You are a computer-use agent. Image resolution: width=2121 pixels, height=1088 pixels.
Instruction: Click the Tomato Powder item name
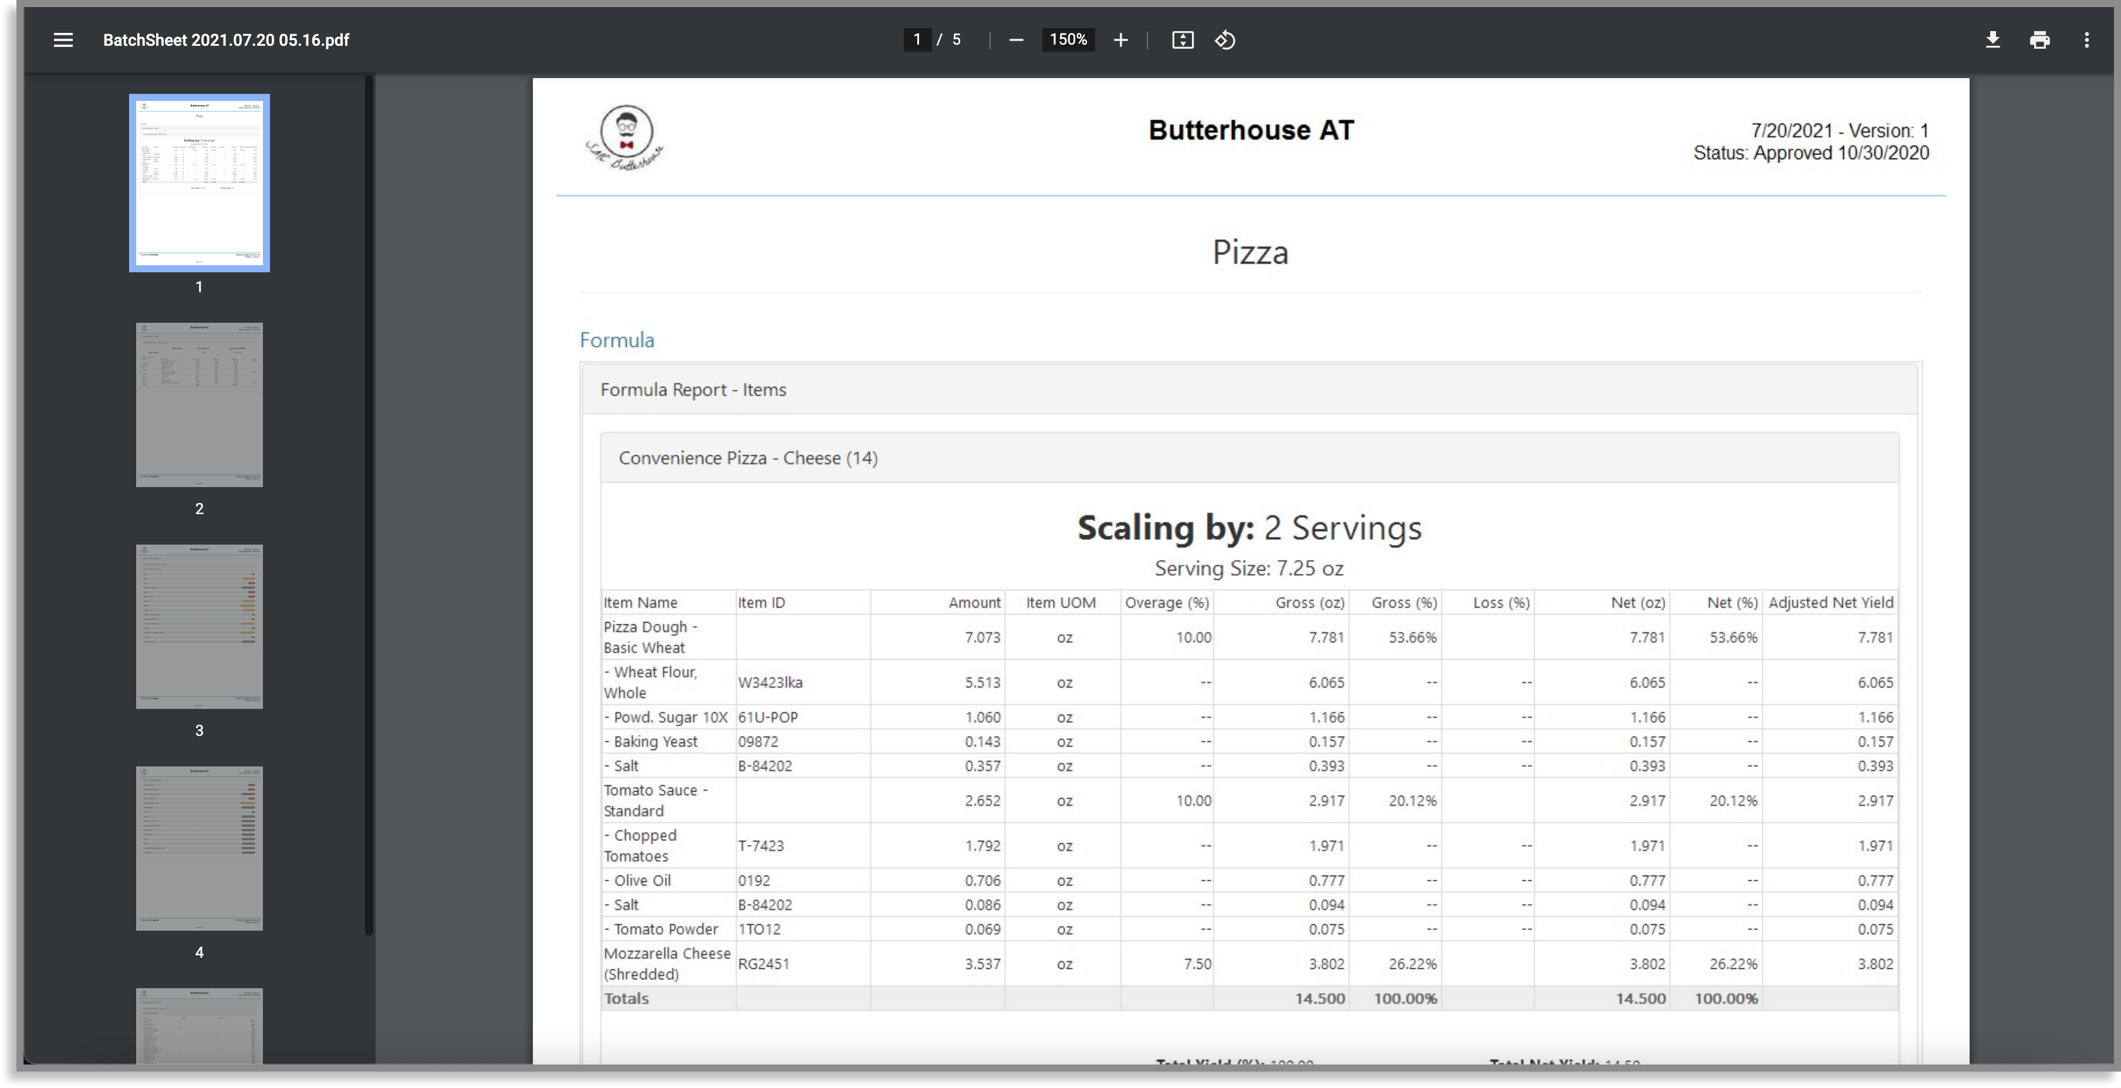tap(661, 928)
